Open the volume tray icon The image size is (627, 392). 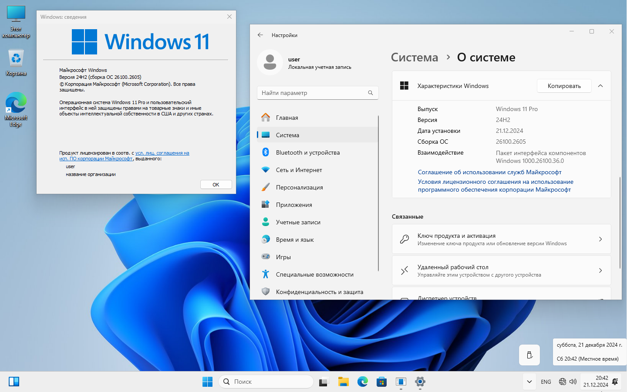tap(573, 382)
